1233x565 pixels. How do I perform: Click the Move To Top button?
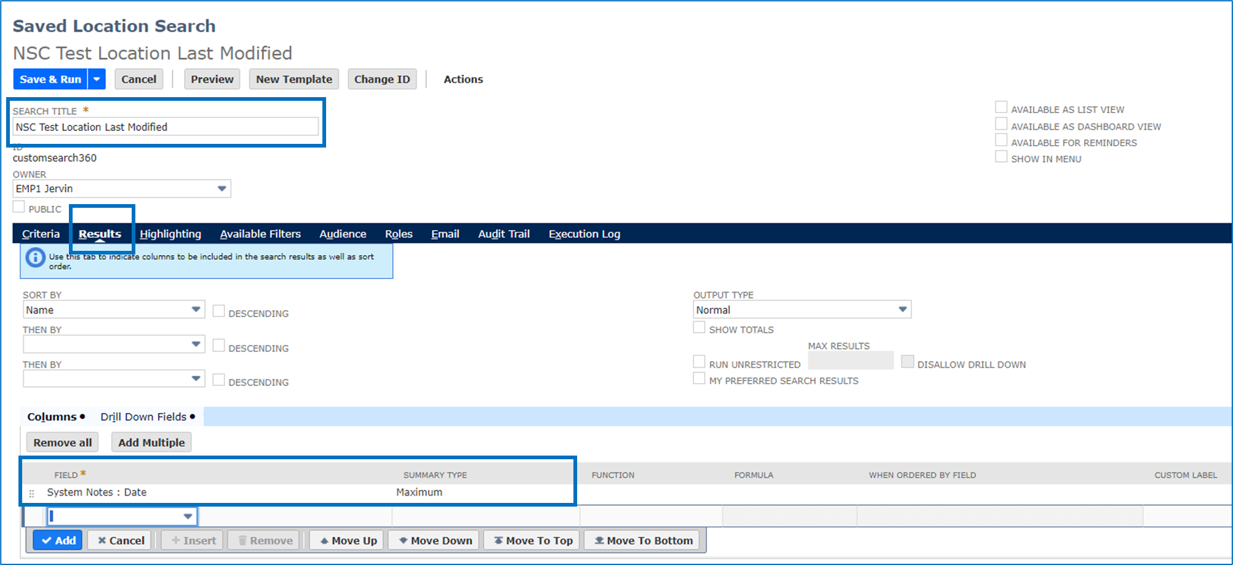coord(533,540)
